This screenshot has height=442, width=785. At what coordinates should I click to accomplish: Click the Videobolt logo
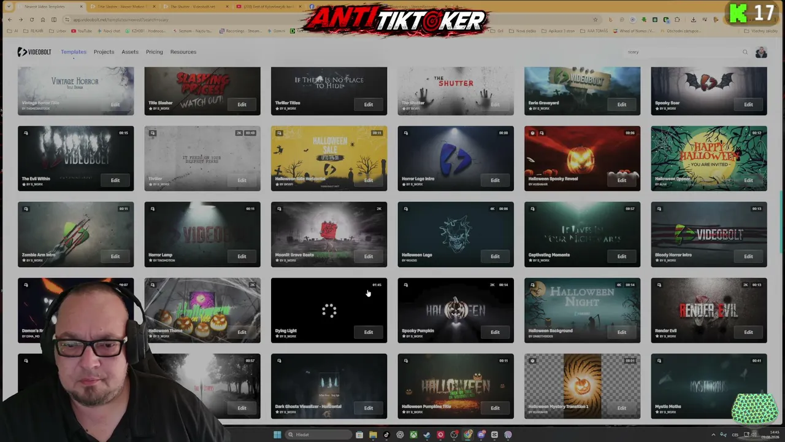[34, 52]
